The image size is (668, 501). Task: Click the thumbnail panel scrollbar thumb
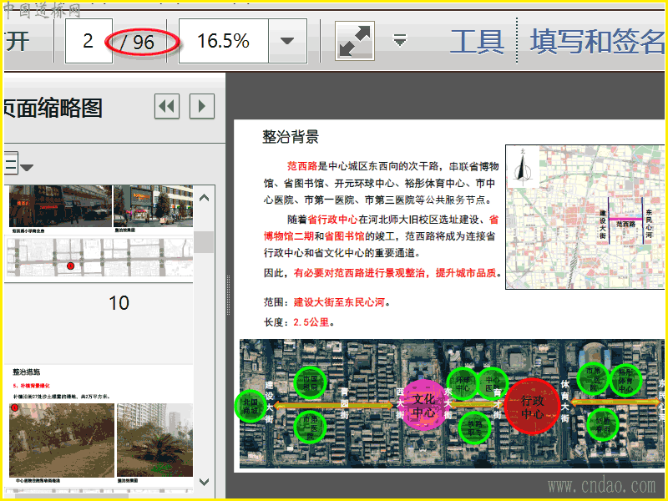point(205,242)
